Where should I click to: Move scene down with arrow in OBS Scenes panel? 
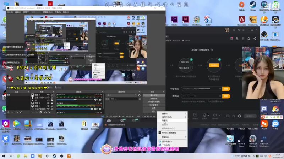(21, 112)
